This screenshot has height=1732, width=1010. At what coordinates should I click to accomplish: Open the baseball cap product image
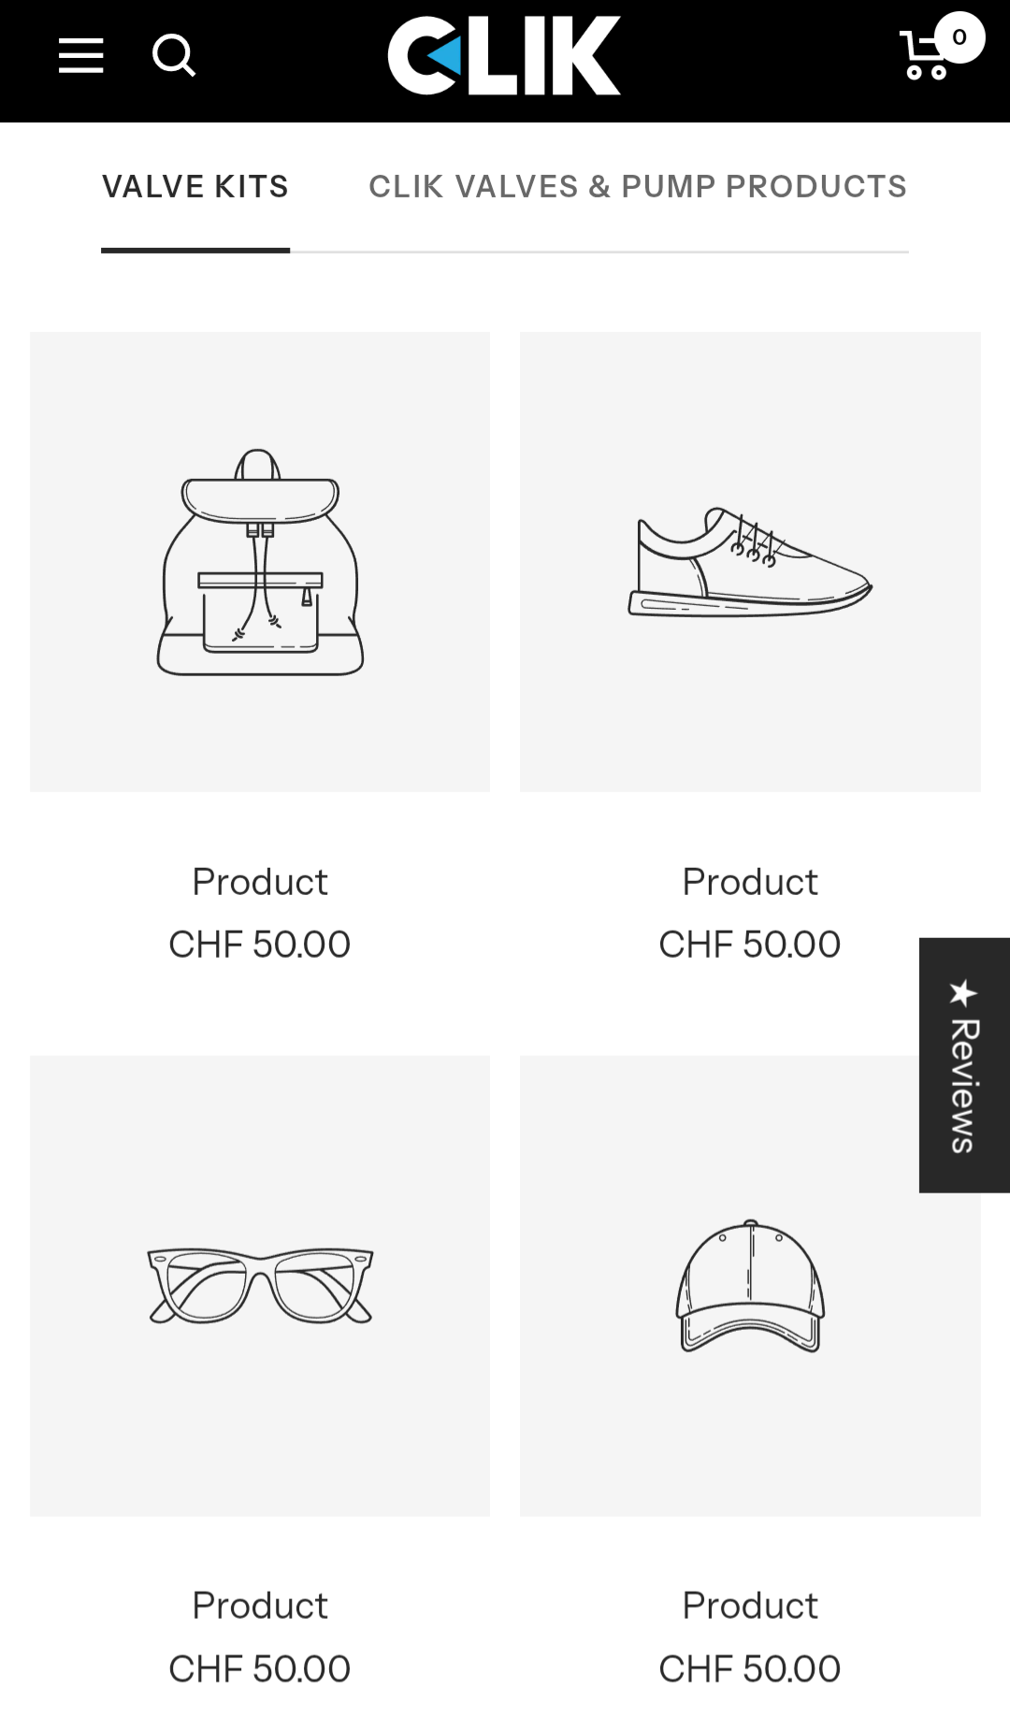(x=750, y=1286)
